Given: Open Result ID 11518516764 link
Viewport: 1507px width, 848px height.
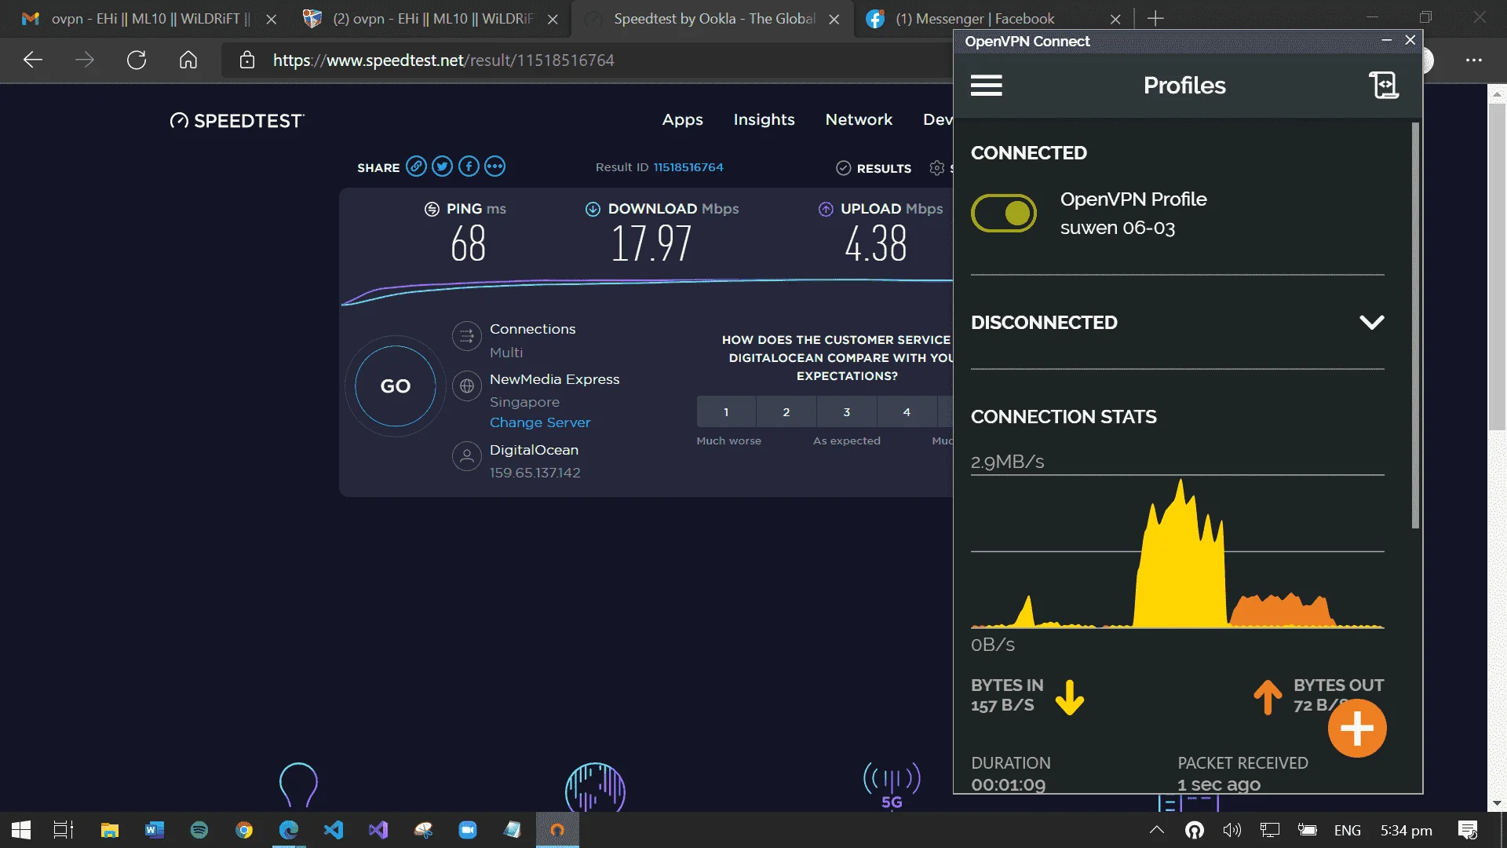Looking at the screenshot, I should point(688,167).
